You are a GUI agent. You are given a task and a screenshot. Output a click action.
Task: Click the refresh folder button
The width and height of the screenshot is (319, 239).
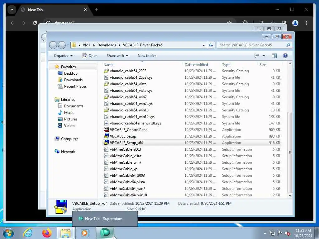point(211,45)
